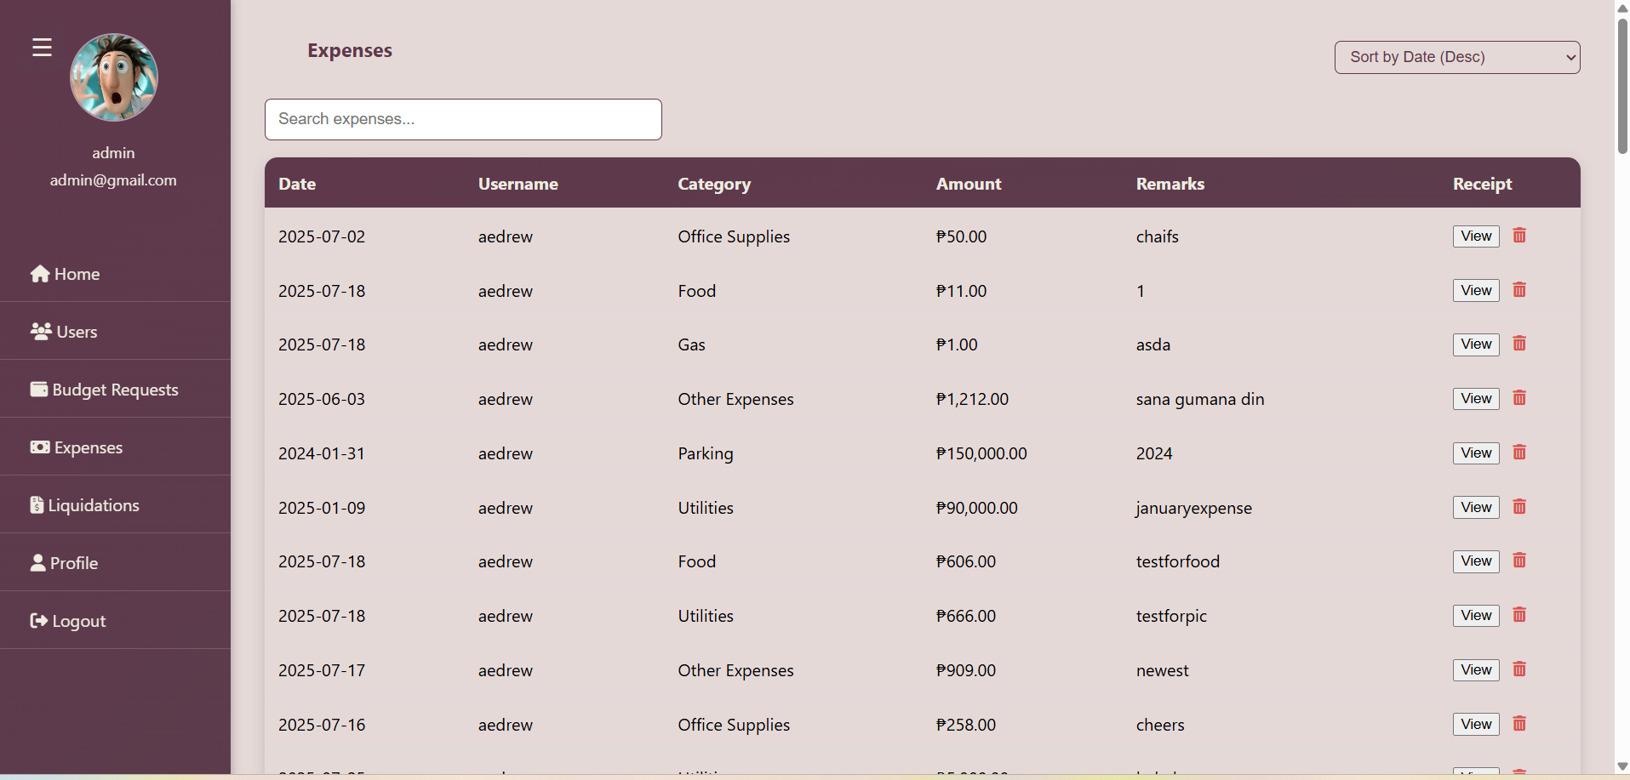Delete the Parking expense row
1630x780 pixels.
click(1519, 453)
